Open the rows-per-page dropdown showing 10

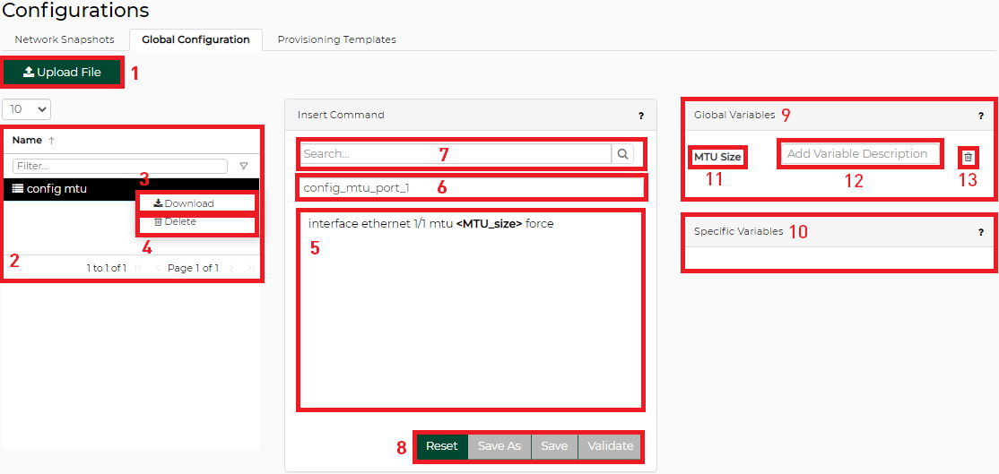pos(27,109)
